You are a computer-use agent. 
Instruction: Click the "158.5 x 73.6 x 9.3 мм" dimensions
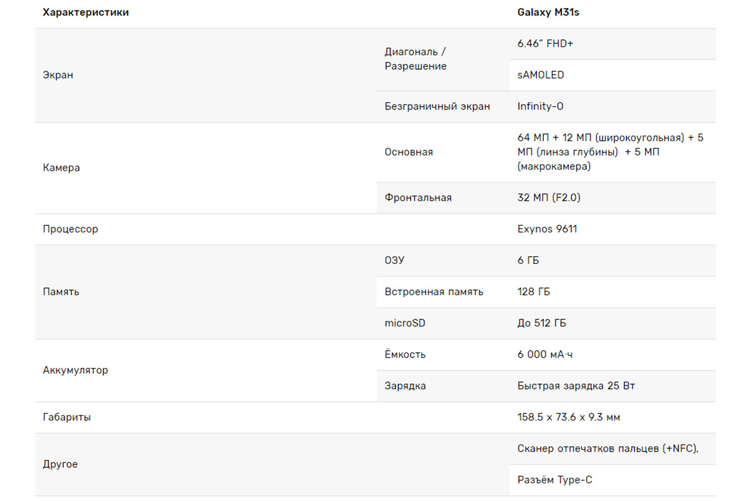point(568,417)
